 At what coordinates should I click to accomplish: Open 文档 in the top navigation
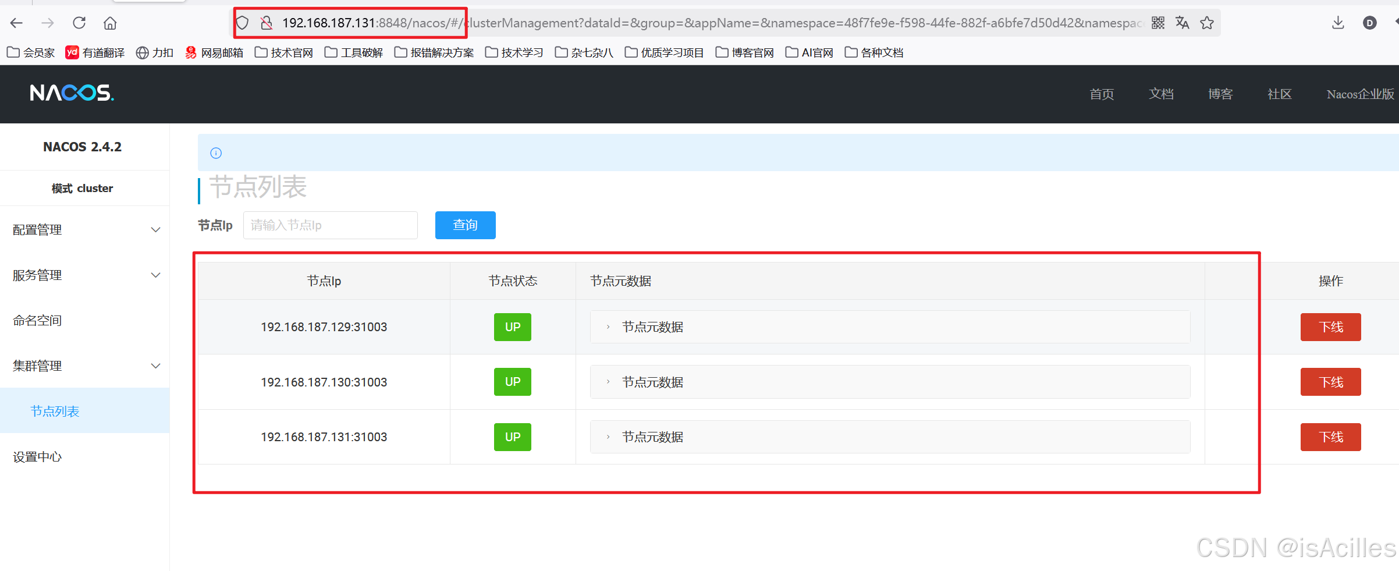tap(1161, 94)
